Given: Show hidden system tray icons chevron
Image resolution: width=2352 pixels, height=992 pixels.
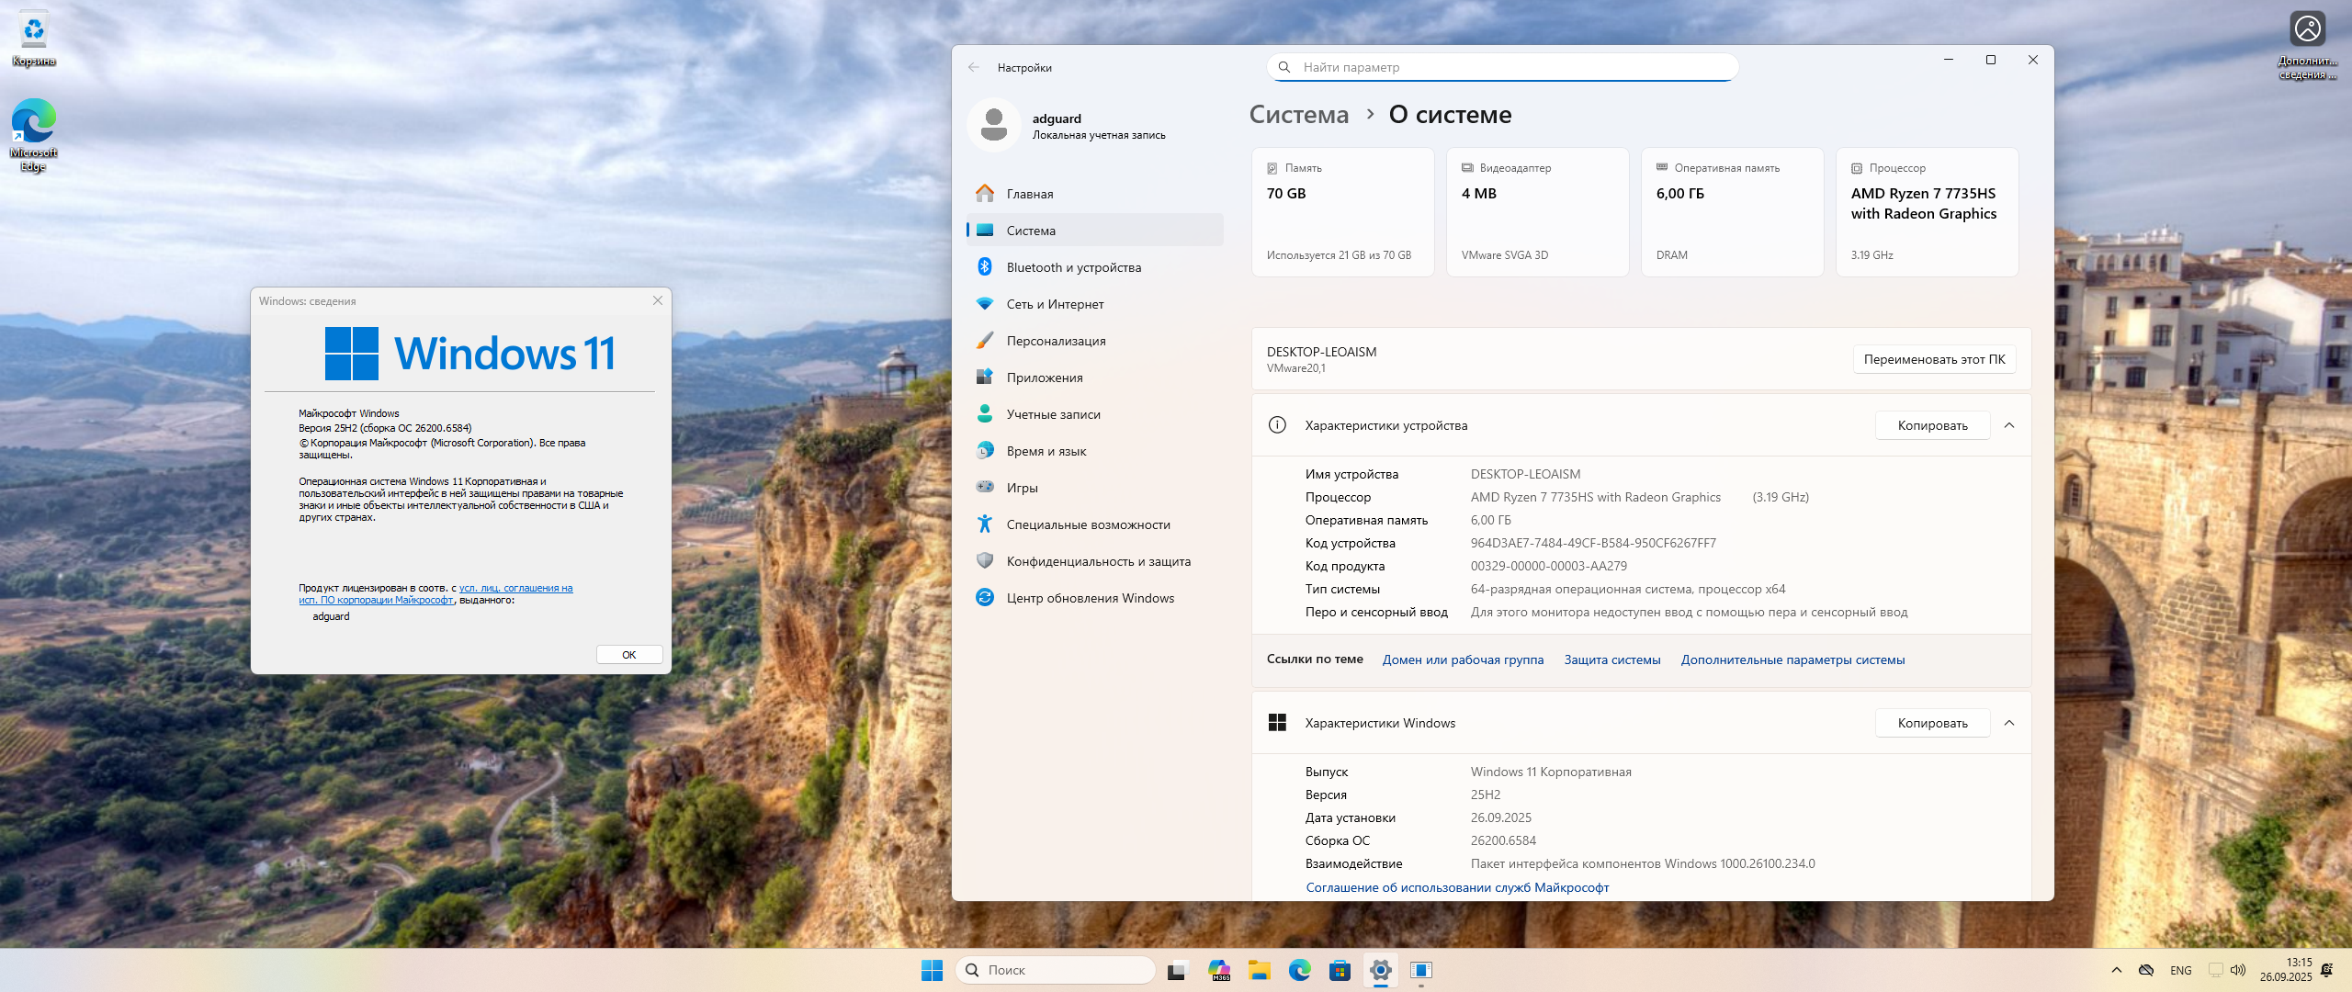Looking at the screenshot, I should click(x=2117, y=970).
